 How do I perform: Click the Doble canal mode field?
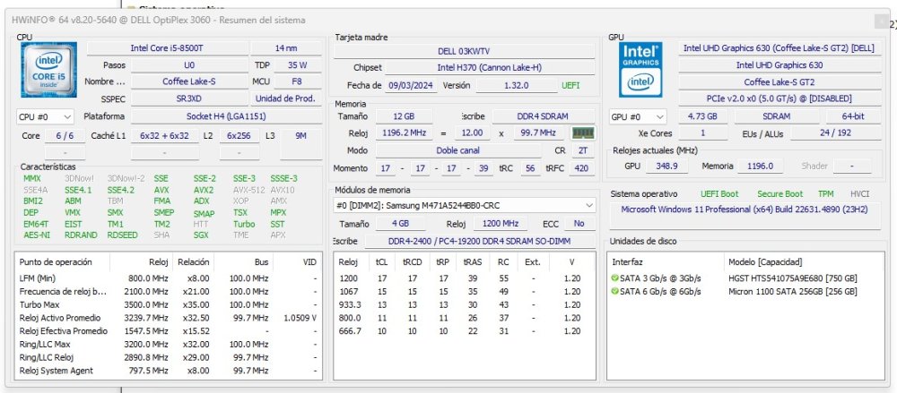[x=457, y=150]
